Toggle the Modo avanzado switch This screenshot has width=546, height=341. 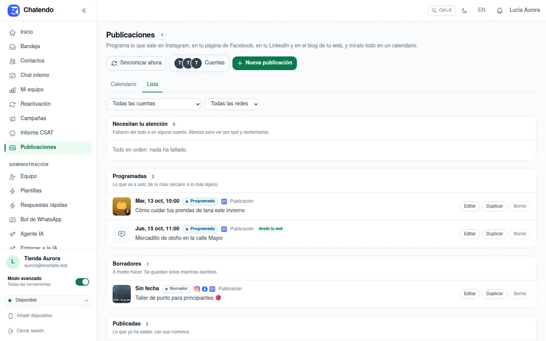pos(82,282)
